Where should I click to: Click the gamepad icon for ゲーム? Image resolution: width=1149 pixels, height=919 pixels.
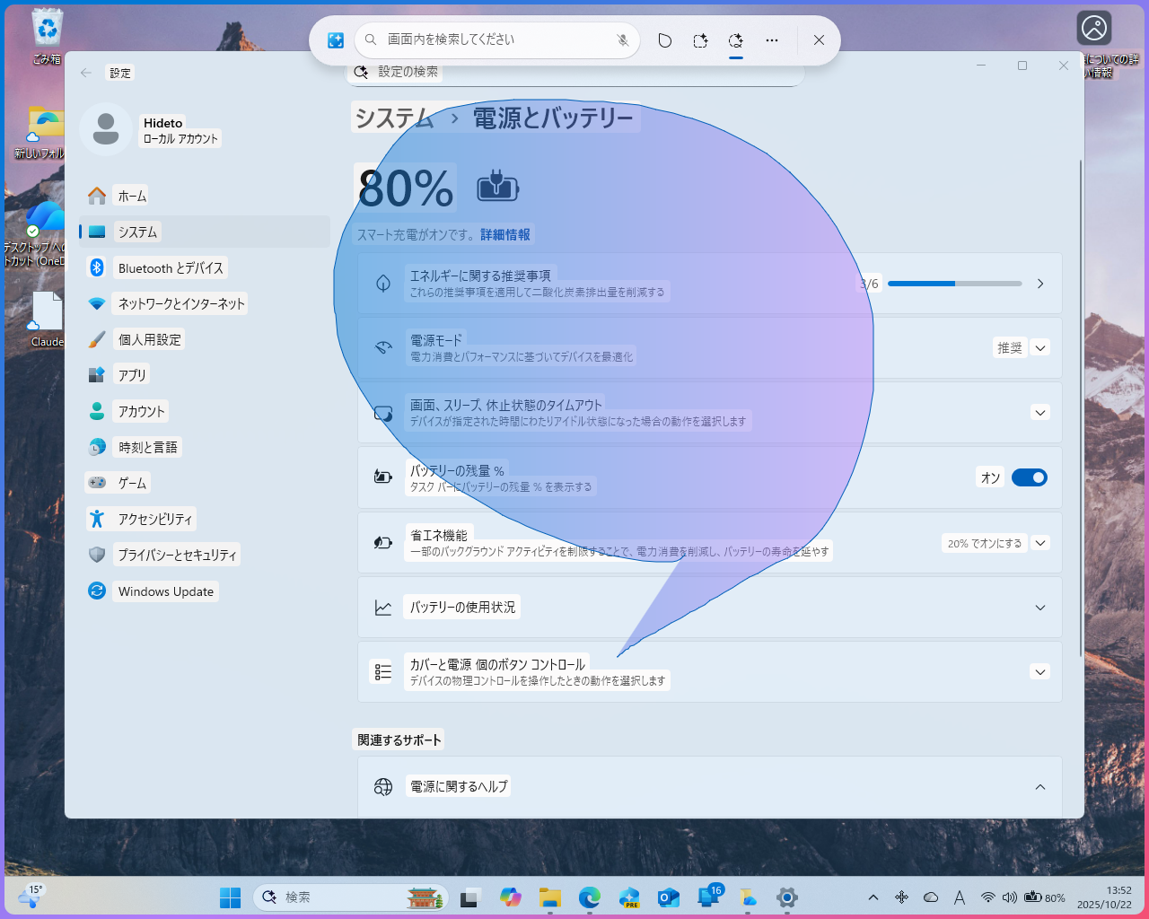pyautogui.click(x=97, y=483)
